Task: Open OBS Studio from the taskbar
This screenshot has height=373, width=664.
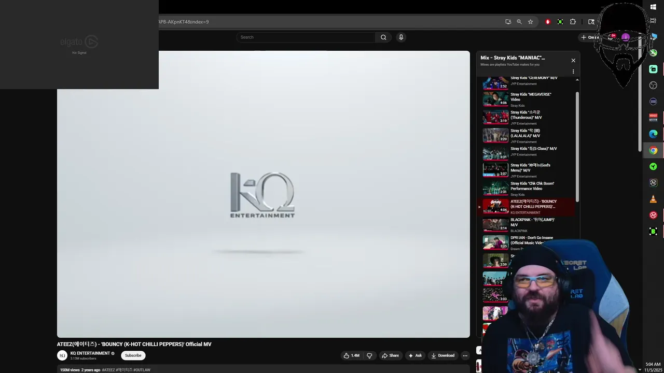Action: [653, 85]
